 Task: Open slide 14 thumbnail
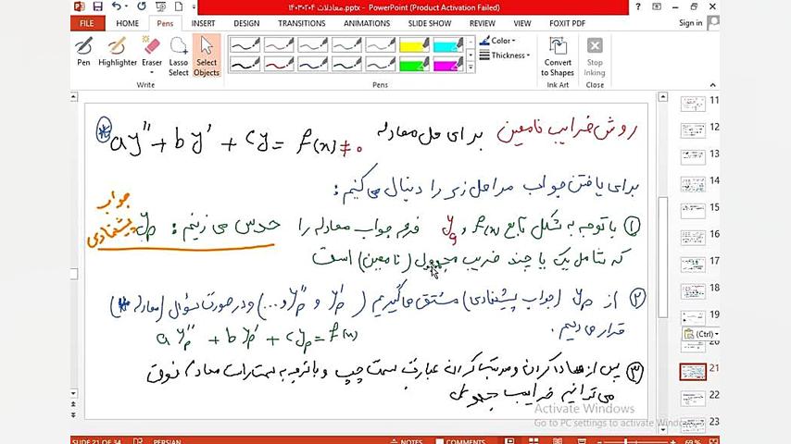click(693, 184)
